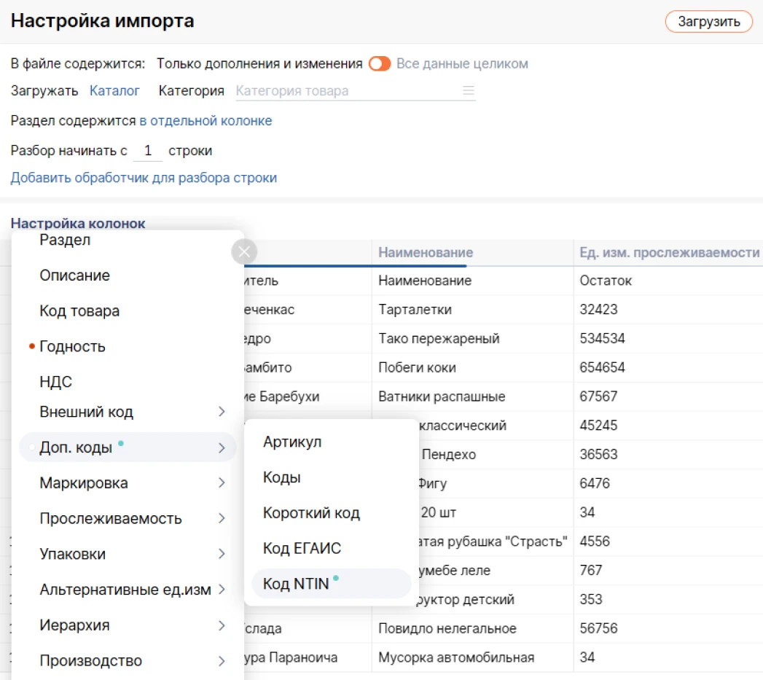Image resolution: width=763 pixels, height=680 pixels.
Task: Close the column field dropdown menu
Action: click(244, 252)
